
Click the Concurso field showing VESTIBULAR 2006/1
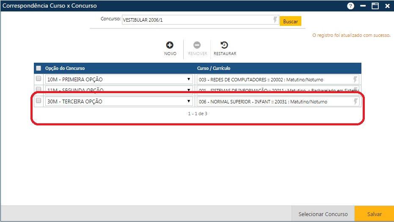[x=197, y=20]
